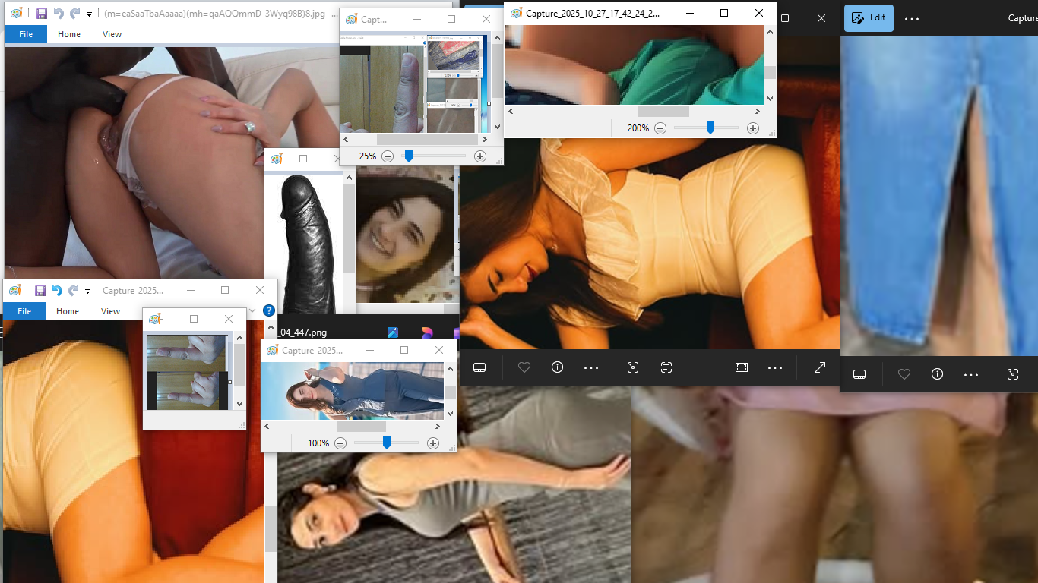Open File tab in the 8.jpg Paint window
Image resolution: width=1038 pixels, height=583 pixels.
click(25, 34)
